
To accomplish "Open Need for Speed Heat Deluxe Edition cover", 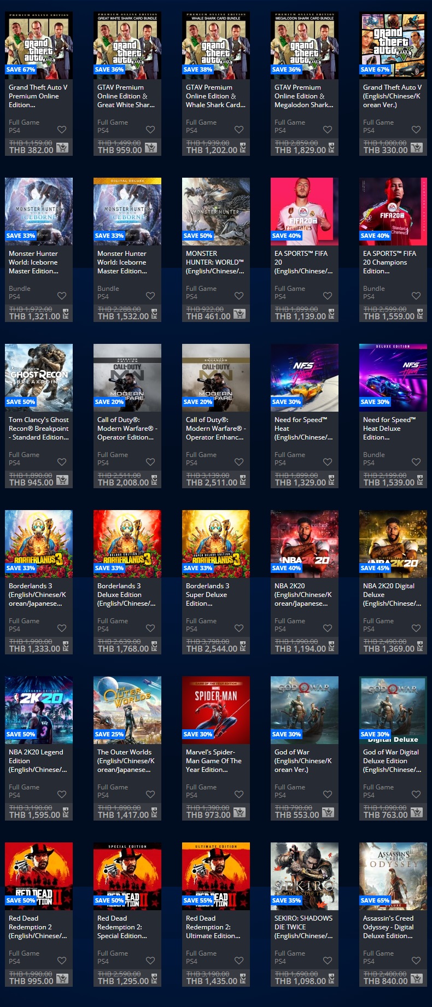I will [x=393, y=377].
